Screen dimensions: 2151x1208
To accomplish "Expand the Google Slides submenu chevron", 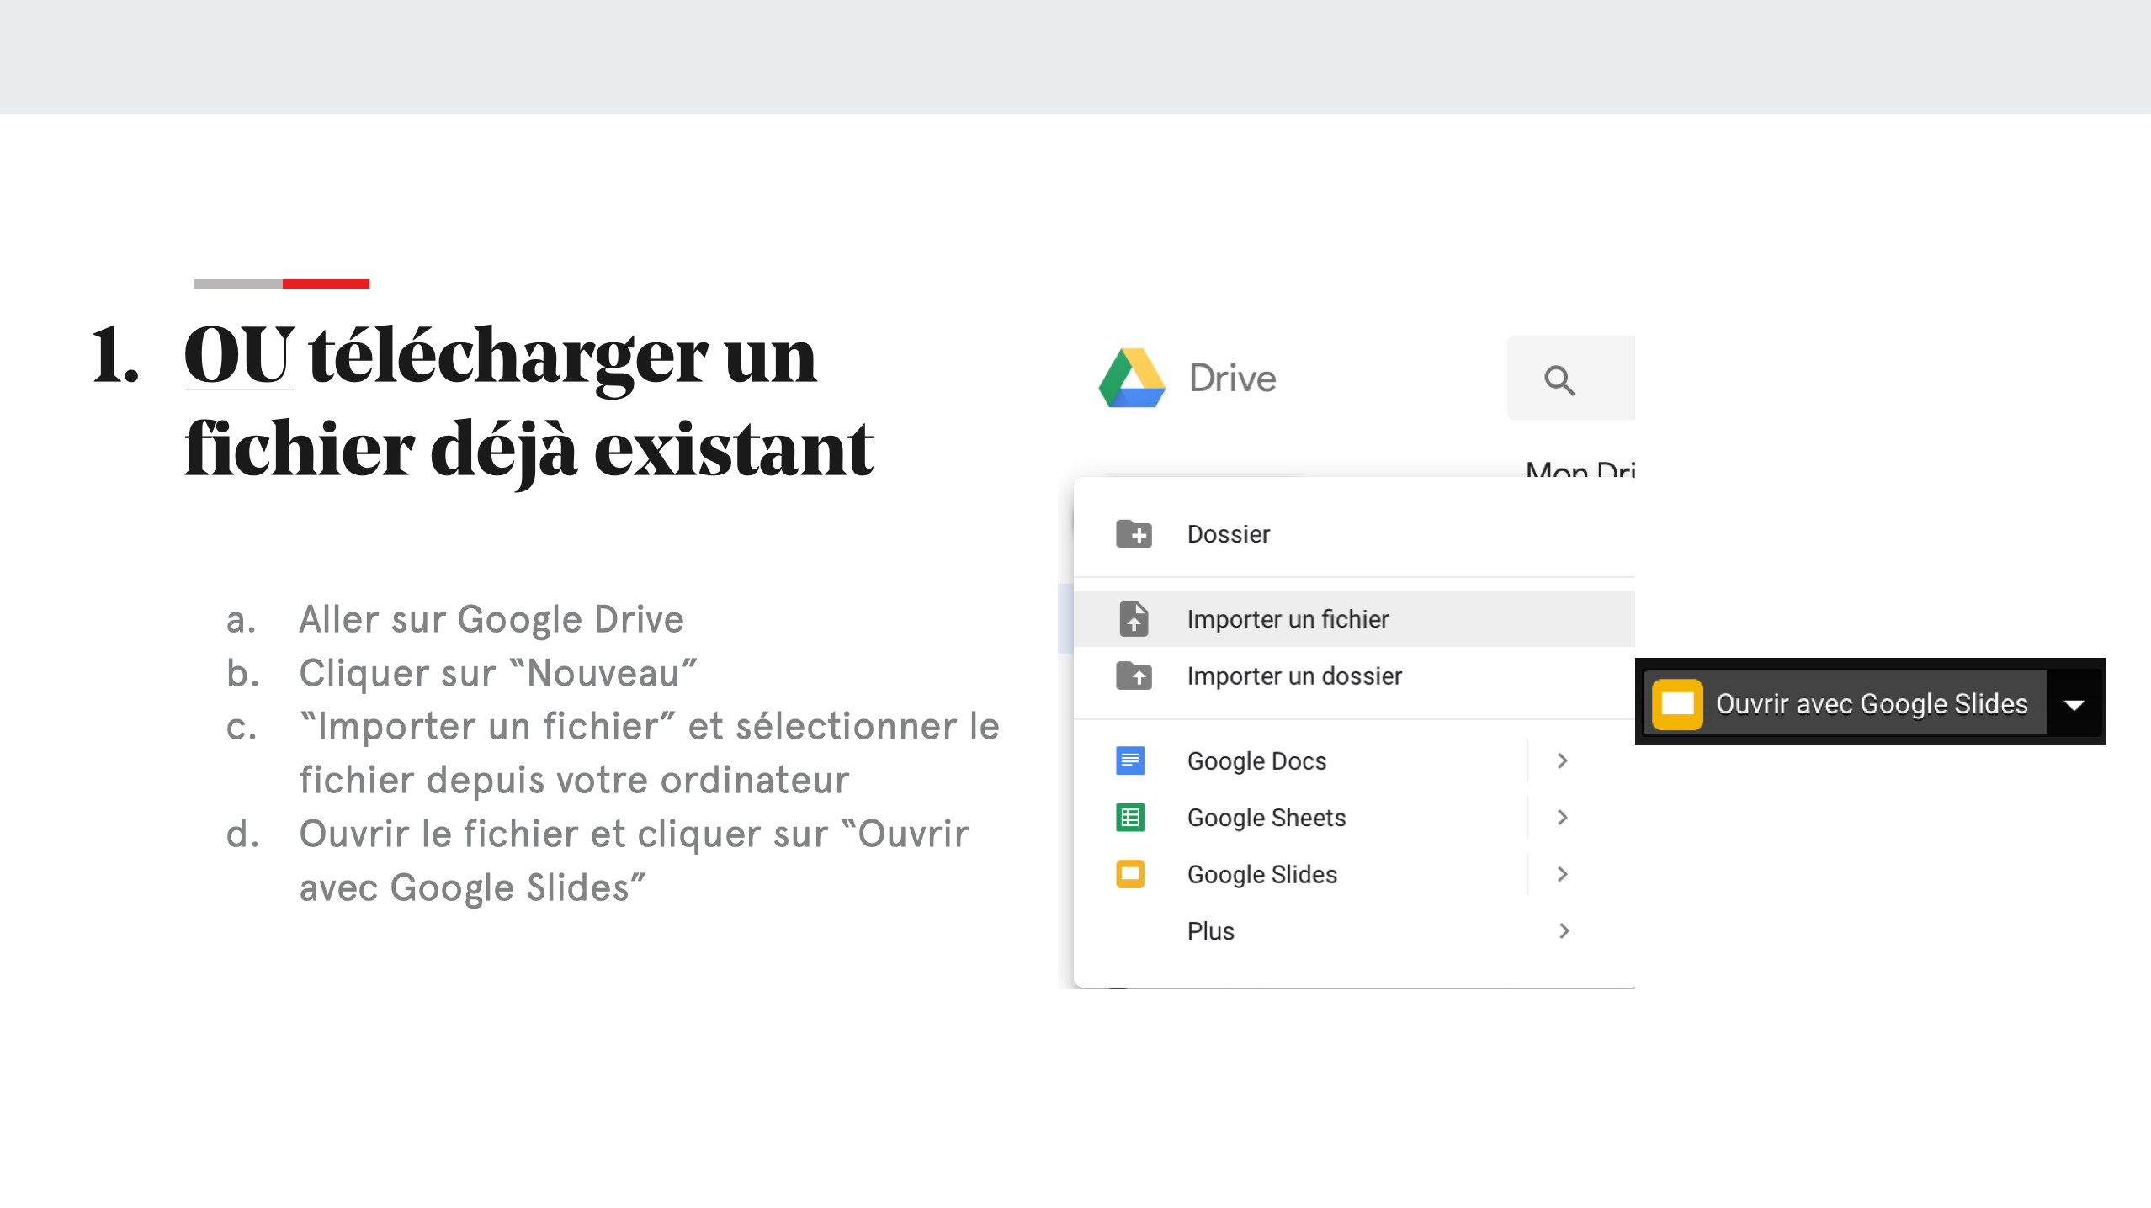I will point(1563,874).
